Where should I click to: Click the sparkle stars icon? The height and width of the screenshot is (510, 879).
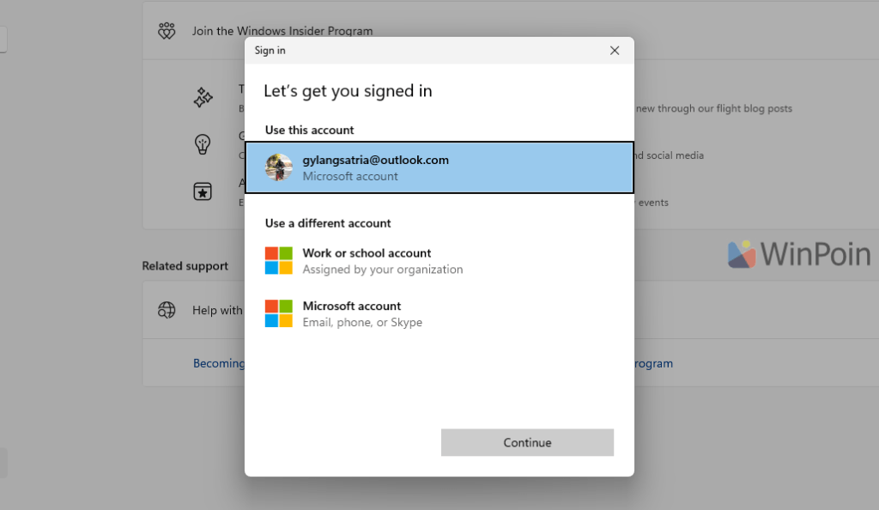pos(203,98)
